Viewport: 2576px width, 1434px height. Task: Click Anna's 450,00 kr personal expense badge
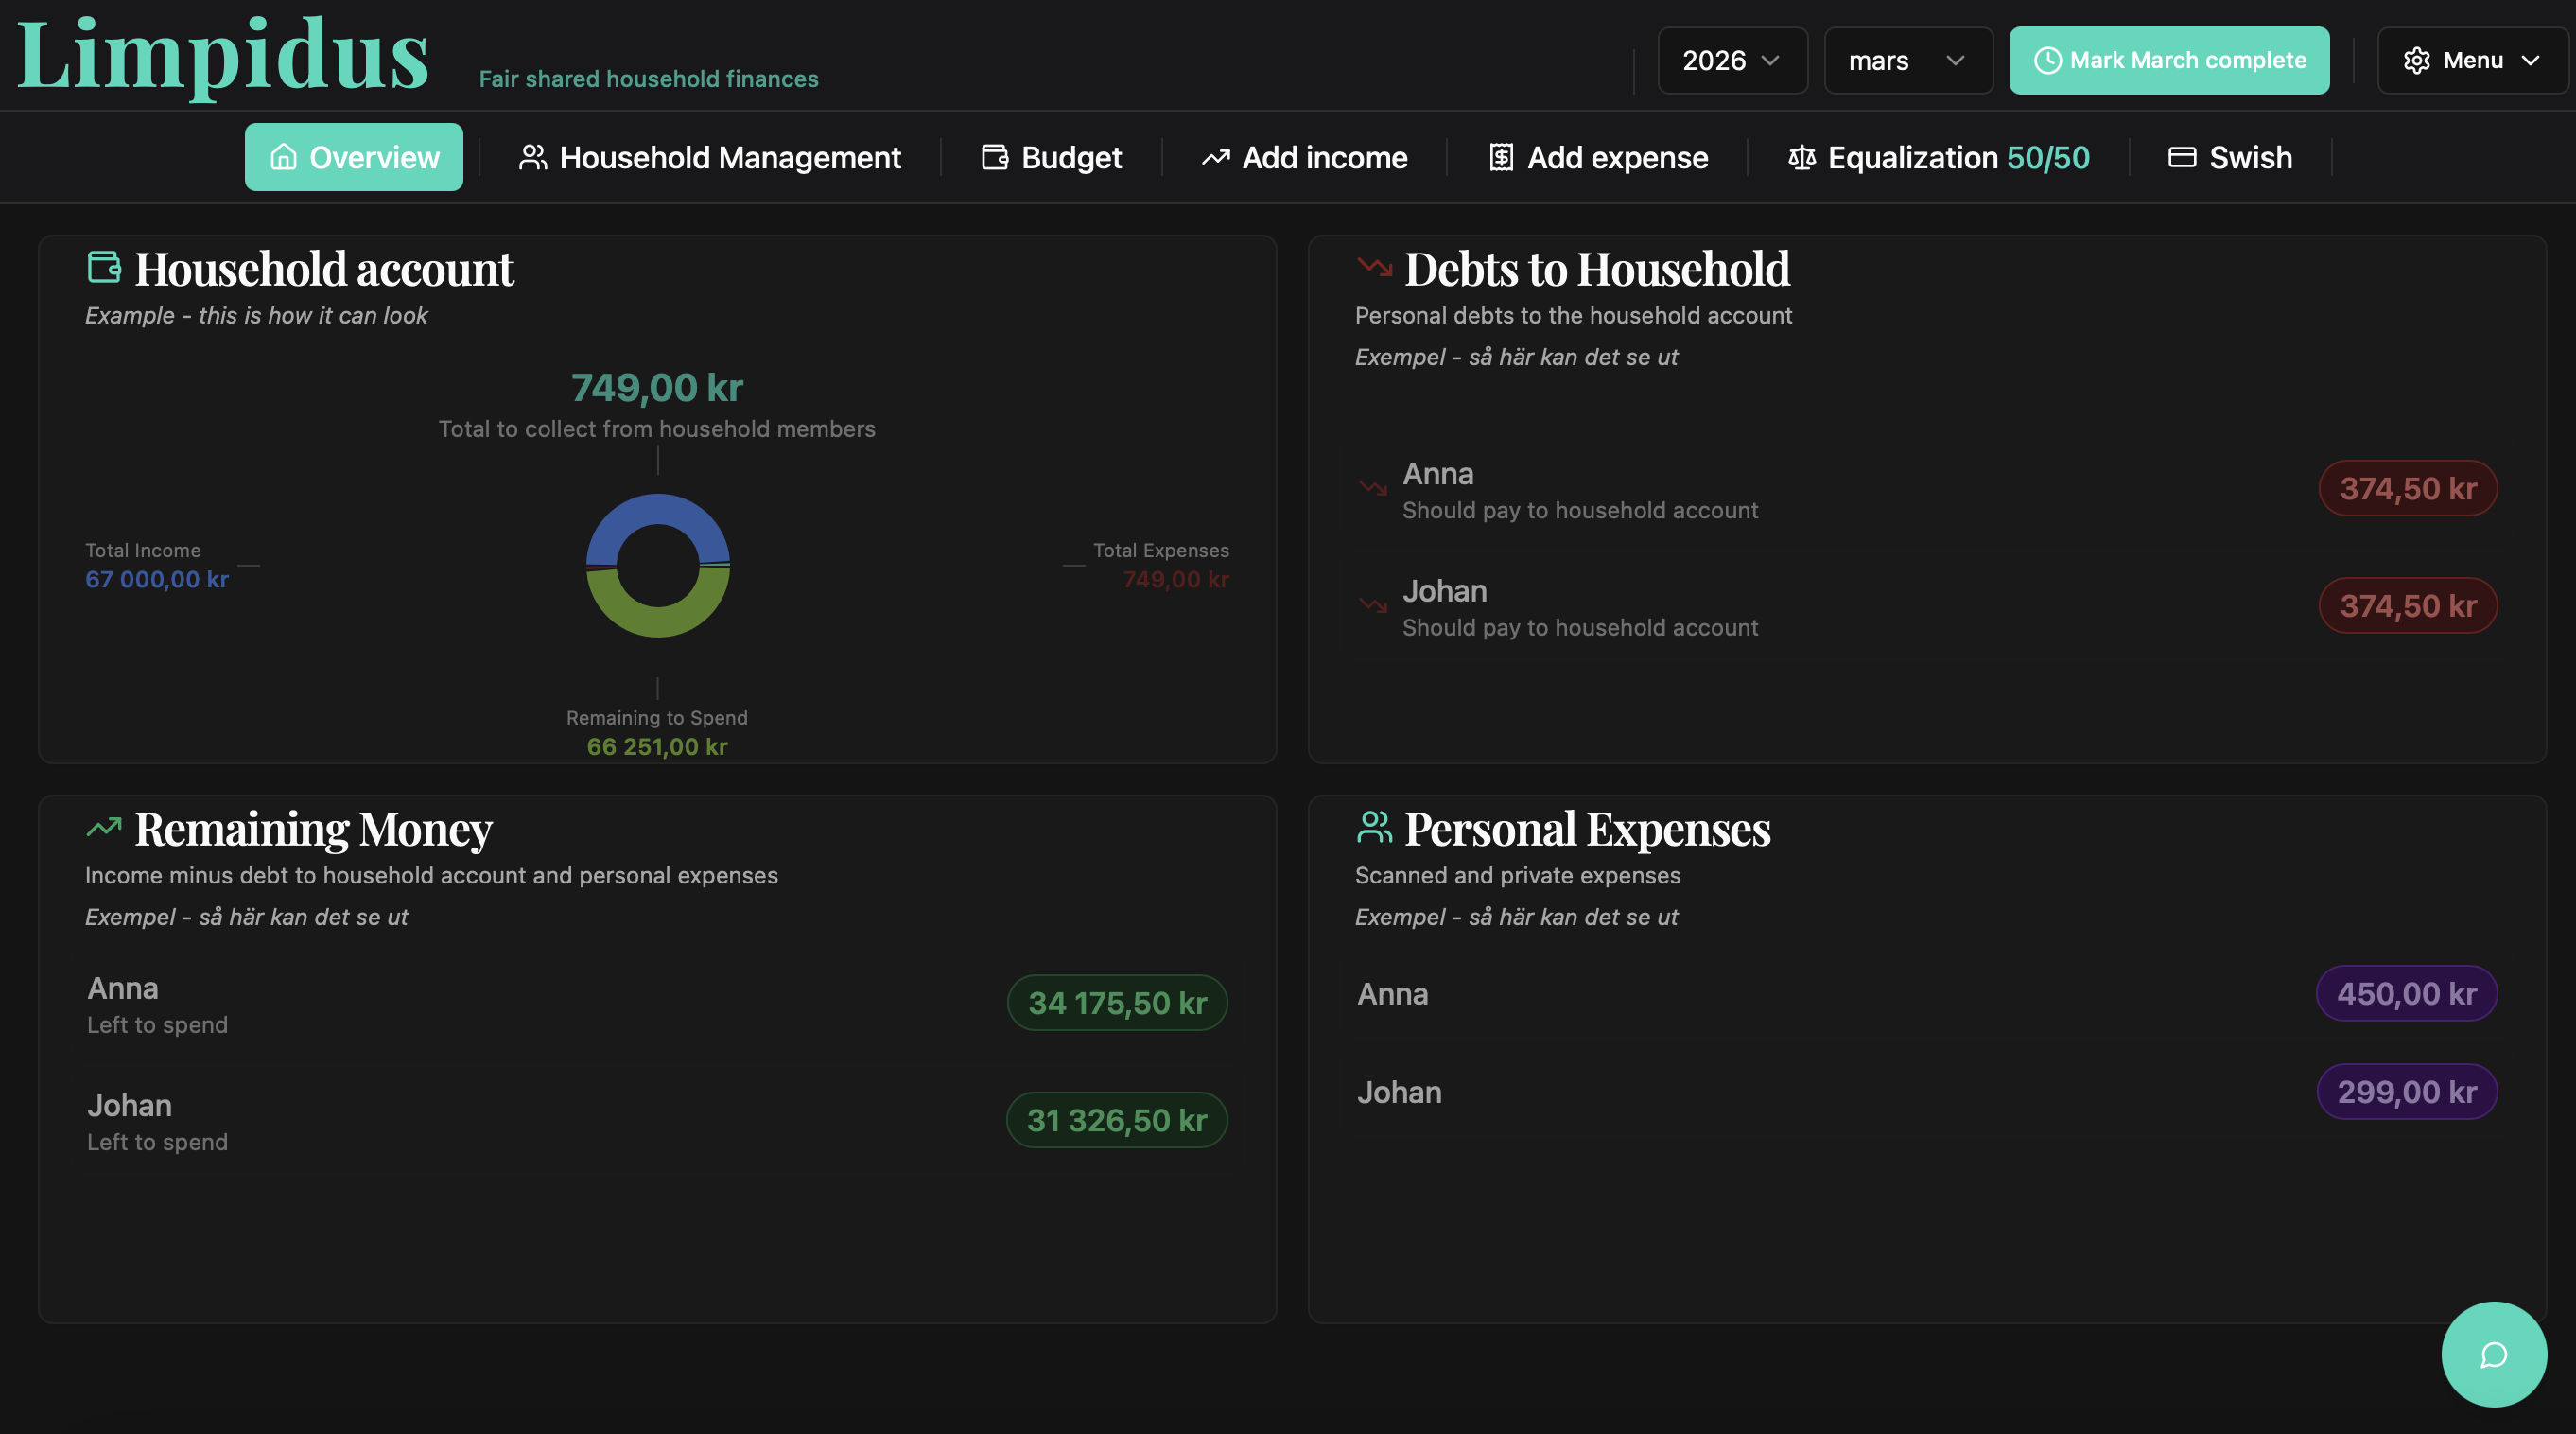pyautogui.click(x=2406, y=993)
